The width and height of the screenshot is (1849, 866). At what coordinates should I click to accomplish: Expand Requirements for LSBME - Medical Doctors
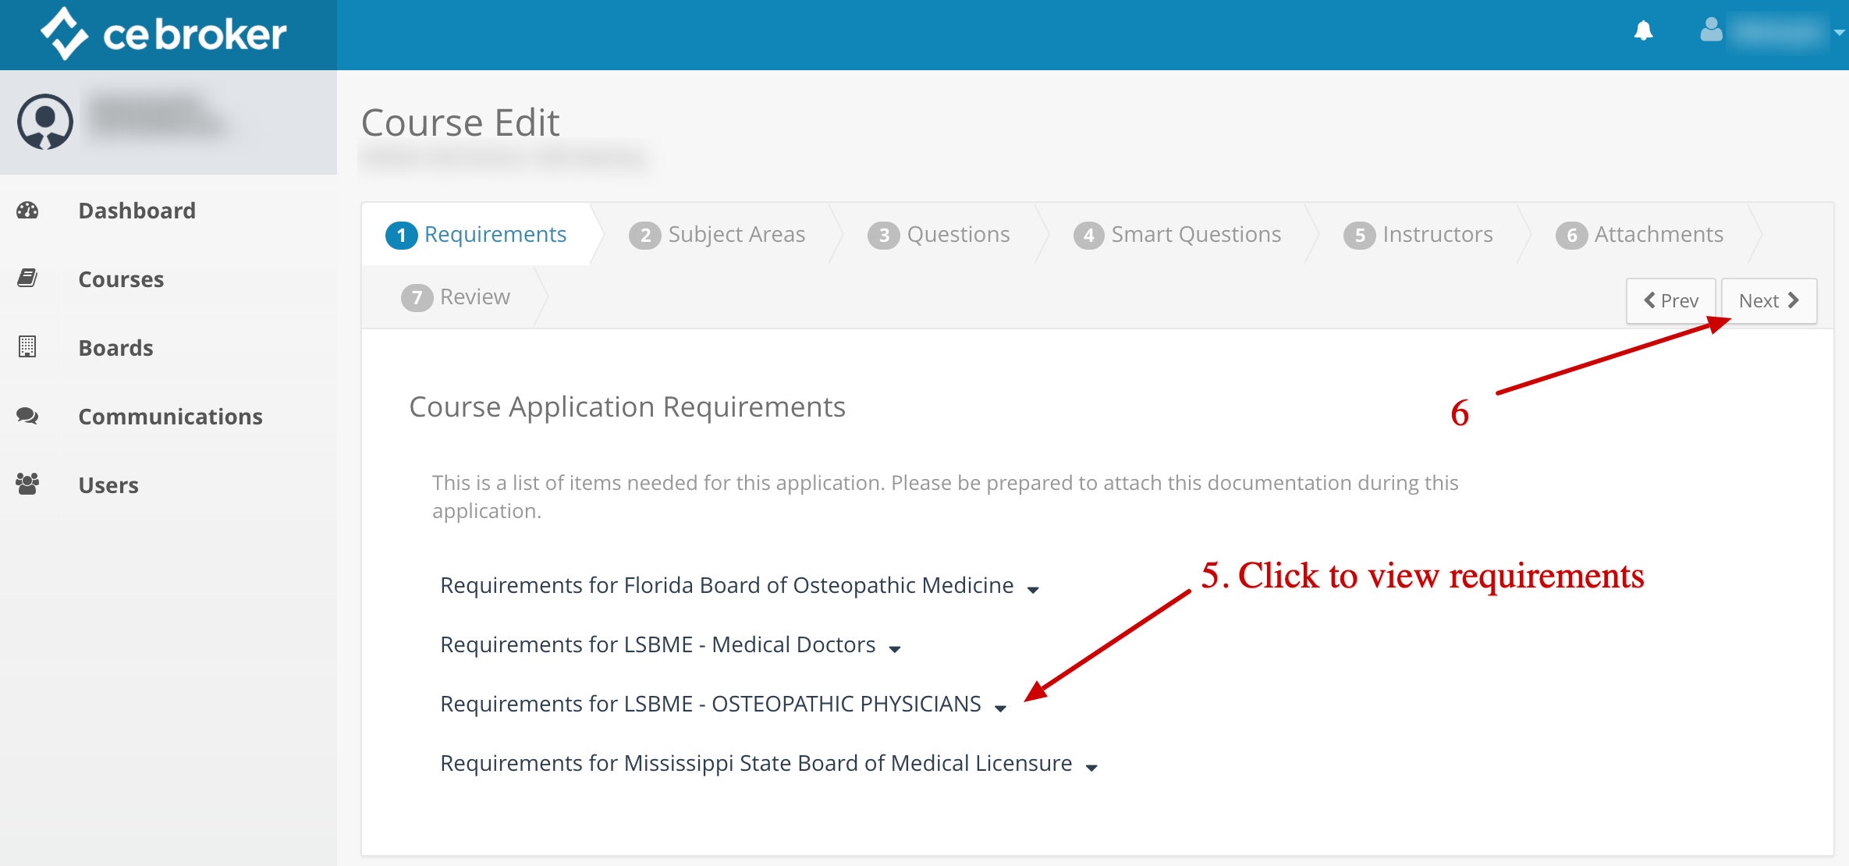point(671,644)
